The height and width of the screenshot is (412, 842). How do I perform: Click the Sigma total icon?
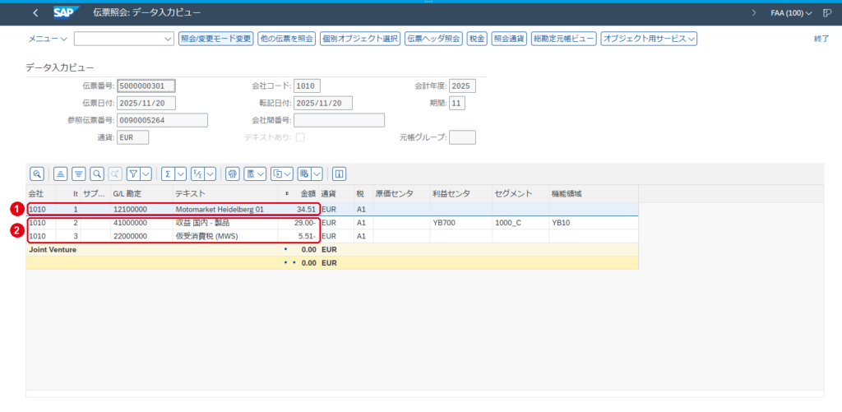(x=168, y=174)
